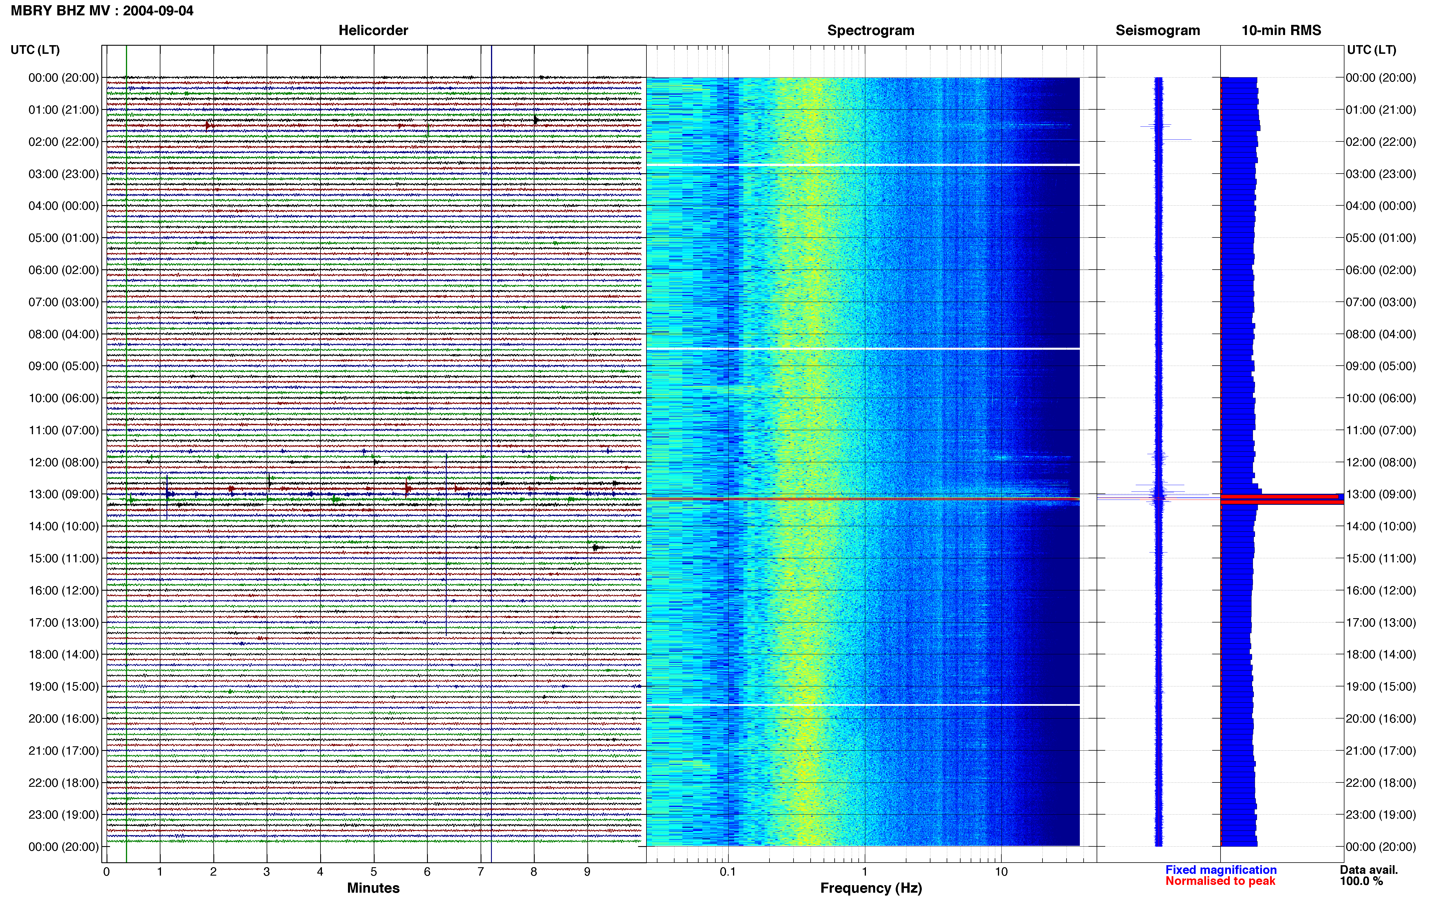1453x908 pixels.
Task: Click the left 22:00 (18:00) time label
Action: (64, 782)
